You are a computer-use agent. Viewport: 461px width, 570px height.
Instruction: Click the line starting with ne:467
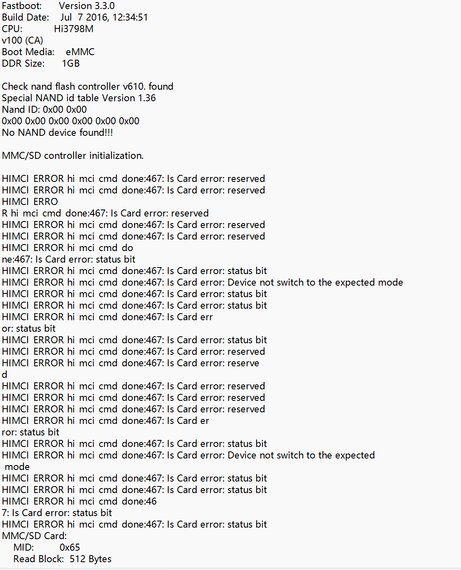pos(68,260)
